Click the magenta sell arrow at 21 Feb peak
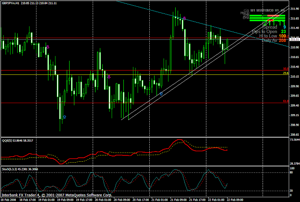The image size is (300, 202). (x=184, y=18)
